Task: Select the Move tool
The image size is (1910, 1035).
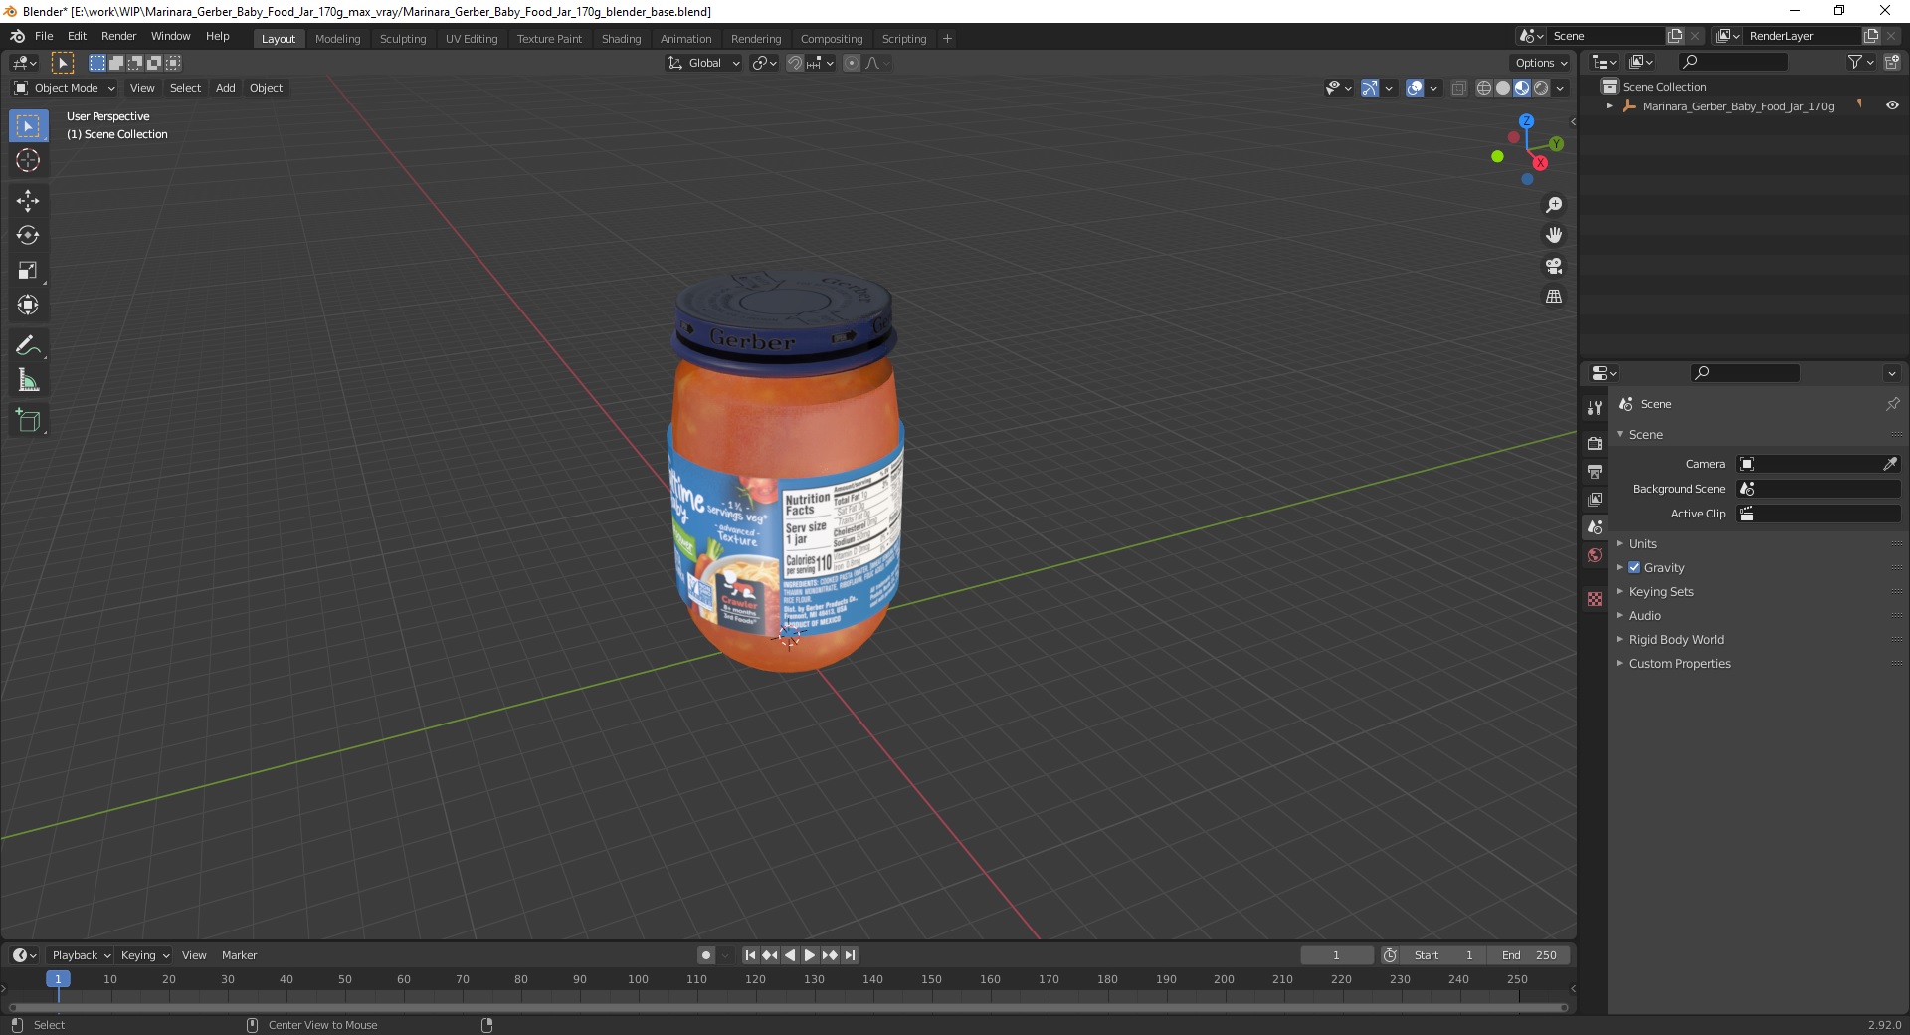Action: [28, 201]
